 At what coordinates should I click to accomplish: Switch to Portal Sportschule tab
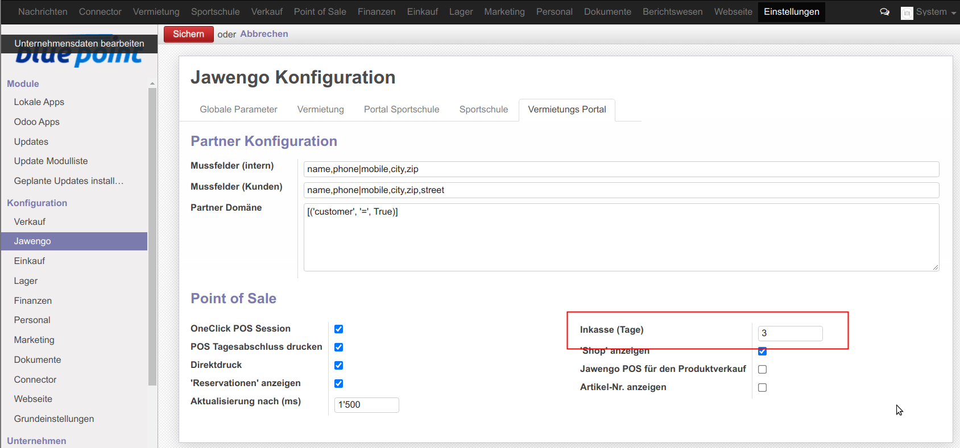402,110
